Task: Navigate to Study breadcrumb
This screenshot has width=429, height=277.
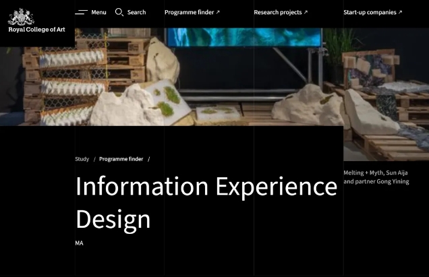Action: click(82, 159)
